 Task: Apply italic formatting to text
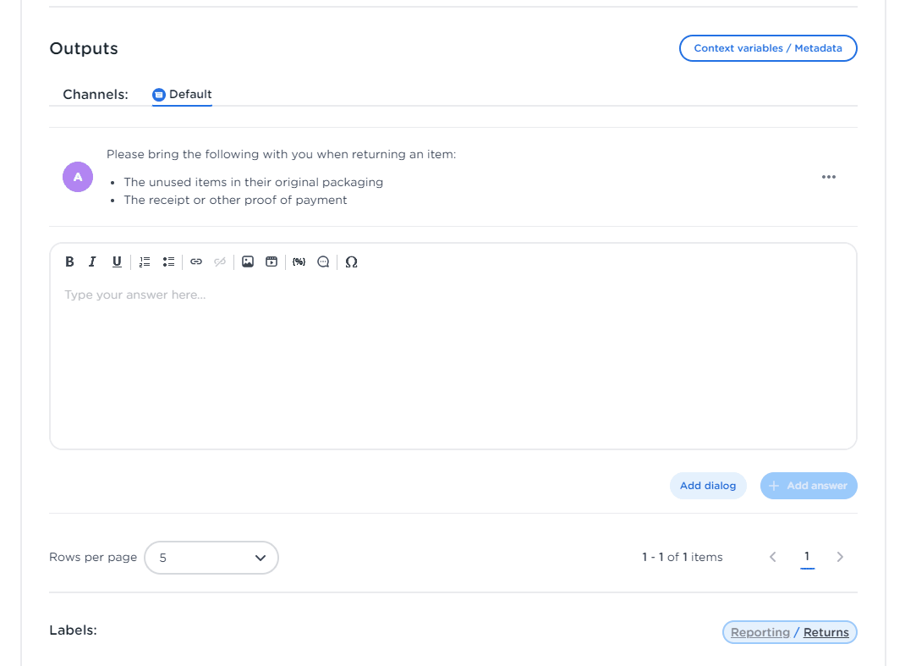pos(93,261)
